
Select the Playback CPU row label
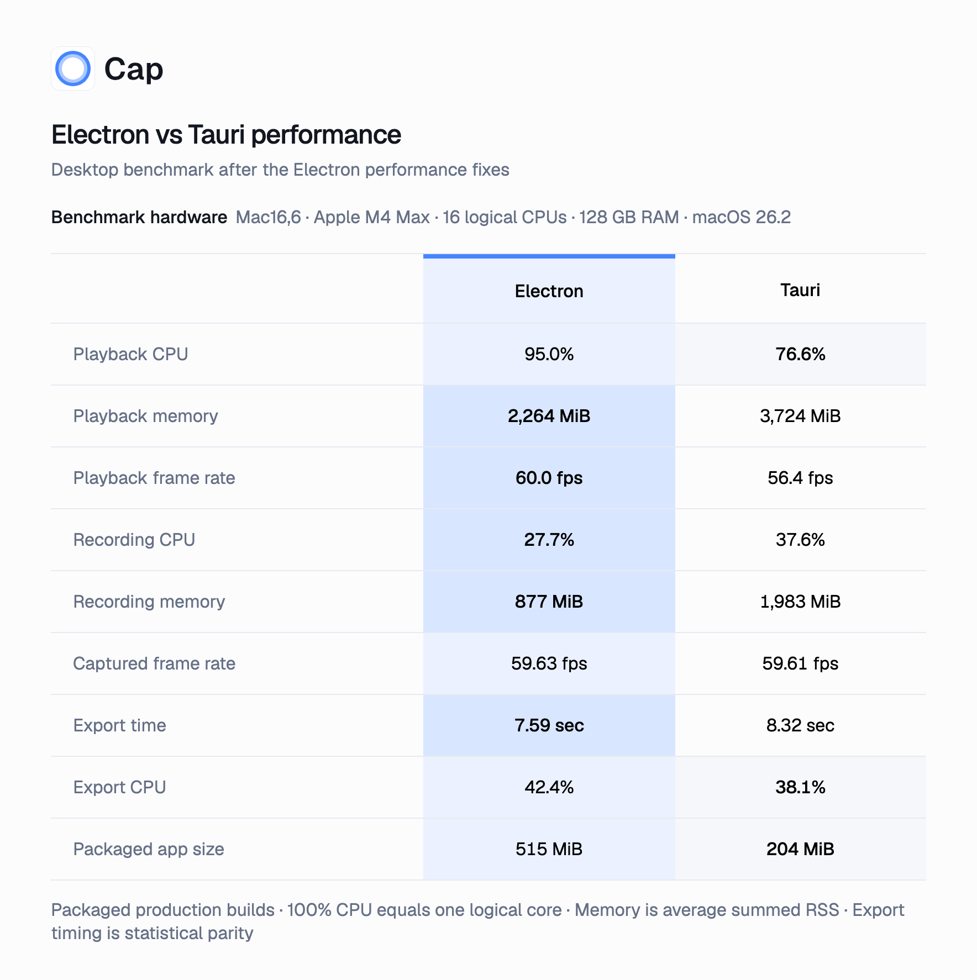[131, 354]
